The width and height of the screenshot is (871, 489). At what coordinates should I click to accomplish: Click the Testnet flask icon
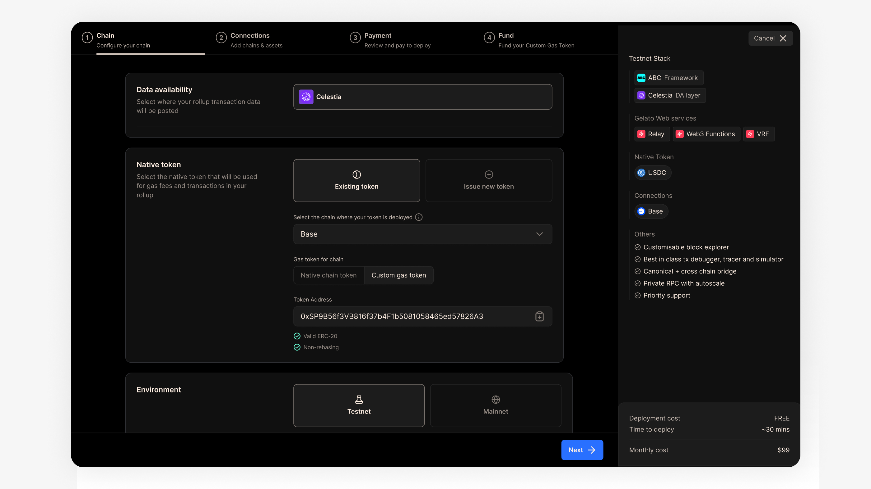coord(359,400)
